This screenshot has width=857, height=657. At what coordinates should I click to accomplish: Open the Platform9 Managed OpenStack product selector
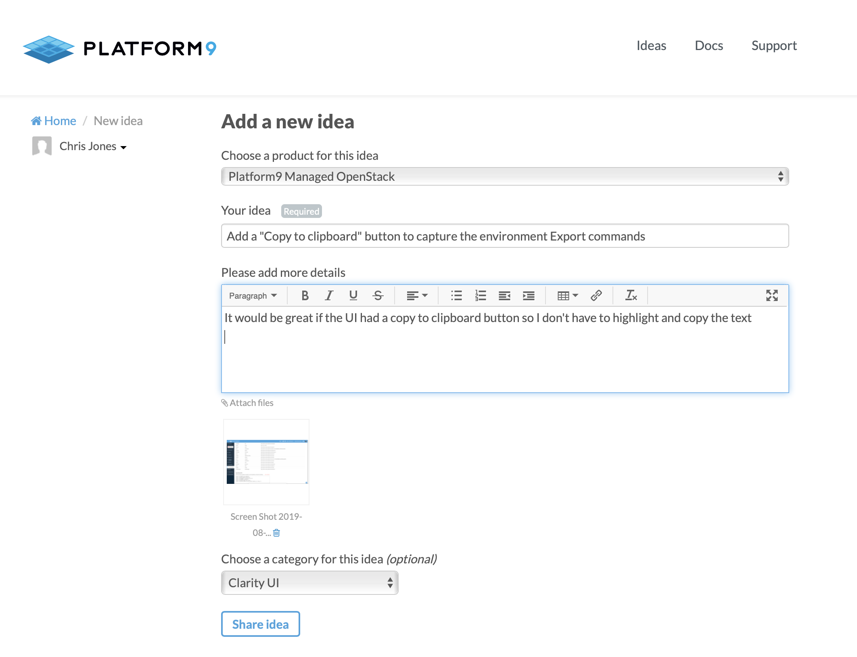(505, 177)
